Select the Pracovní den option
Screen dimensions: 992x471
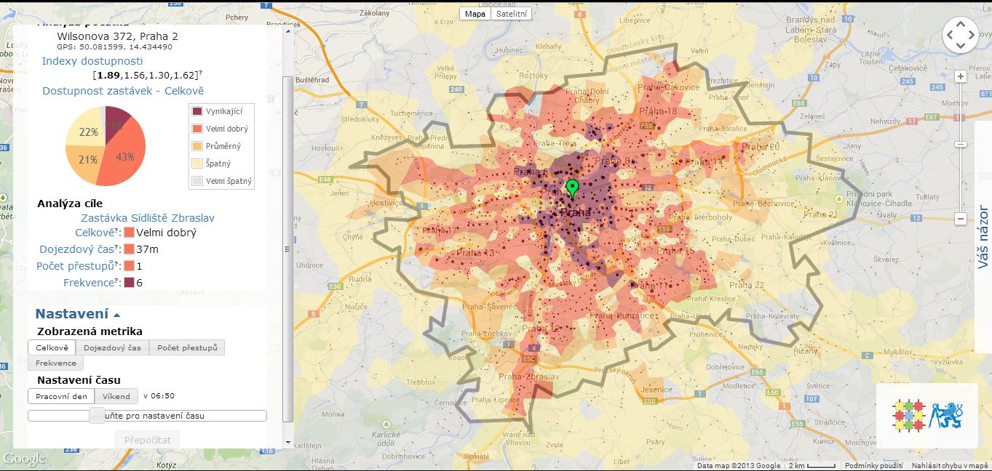(x=61, y=396)
